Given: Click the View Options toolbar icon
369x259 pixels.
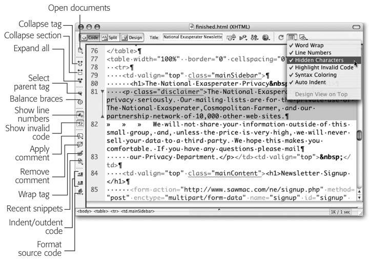Looking at the screenshot, I should pyautogui.click(x=292, y=37).
